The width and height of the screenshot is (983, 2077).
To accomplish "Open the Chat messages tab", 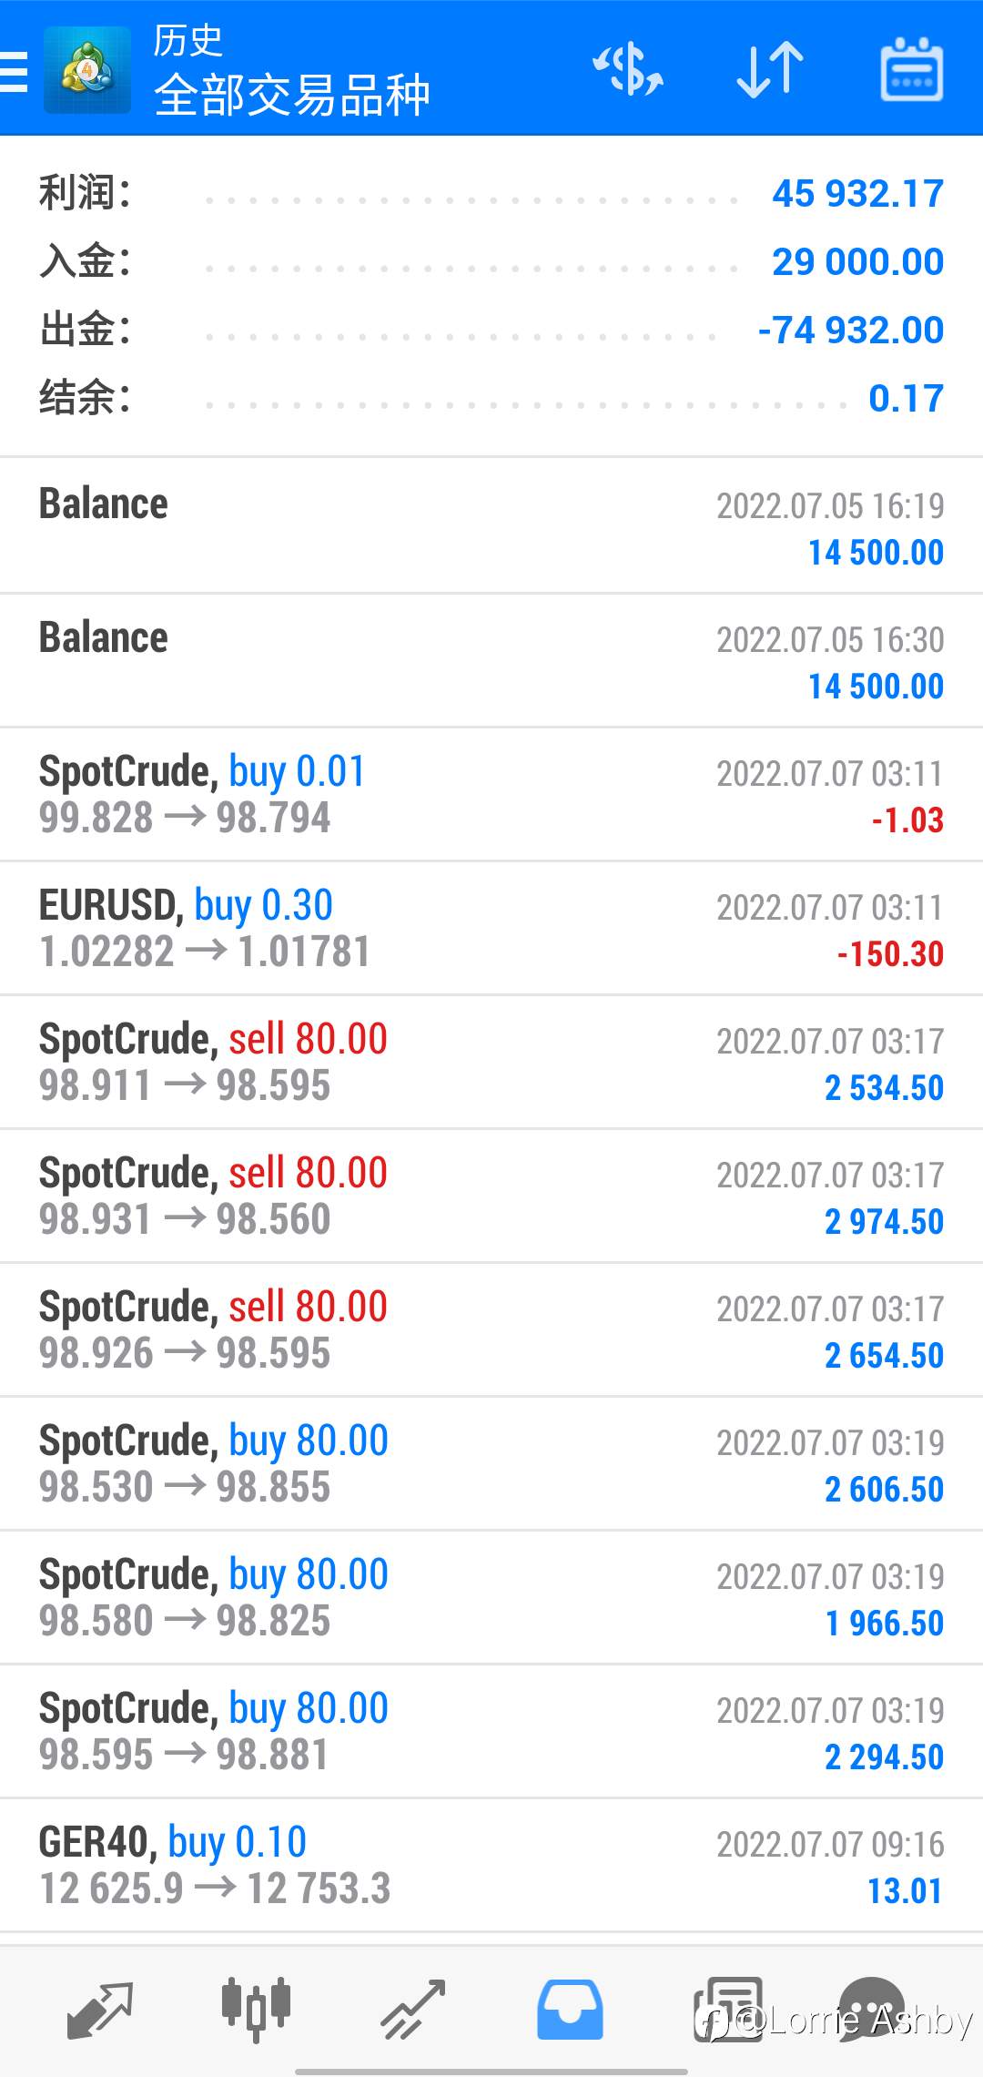I will pyautogui.click(x=872, y=2009).
